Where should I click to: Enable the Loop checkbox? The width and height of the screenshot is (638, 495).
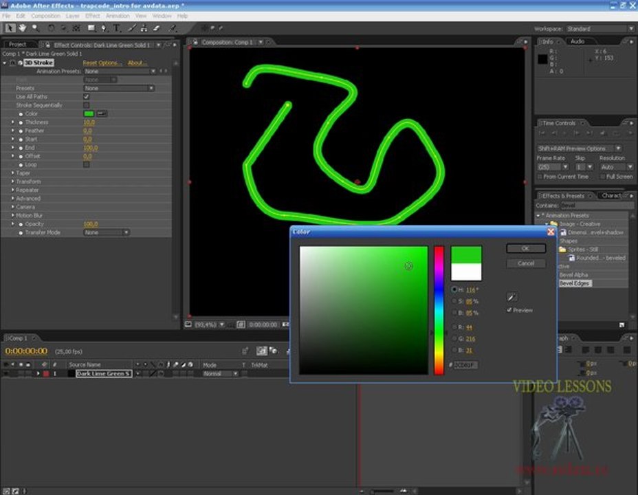[86, 165]
